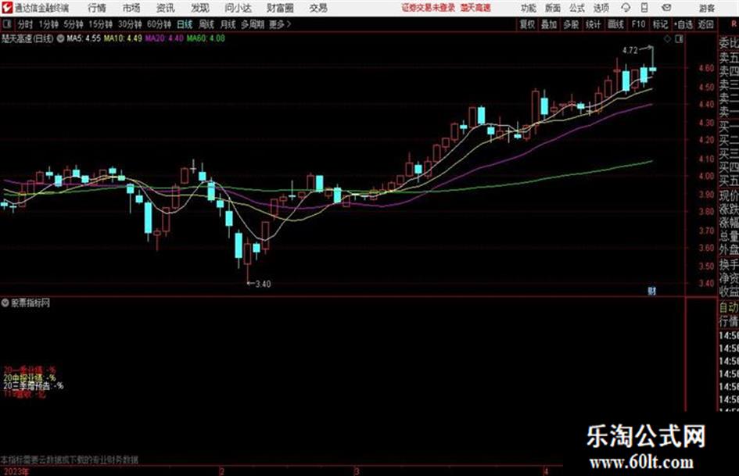Click the red 楚天高速 stock name link
Viewport: 739px width, 476px height.
click(475, 8)
